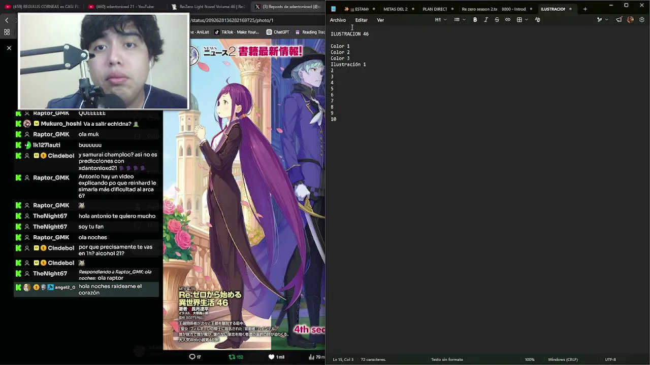This screenshot has width=650, height=365.
Task: Expand the H1 heading dropdown
Action: click(x=441, y=20)
